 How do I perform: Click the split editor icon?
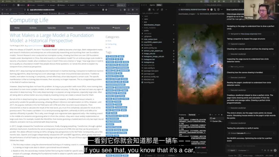tap(218, 10)
